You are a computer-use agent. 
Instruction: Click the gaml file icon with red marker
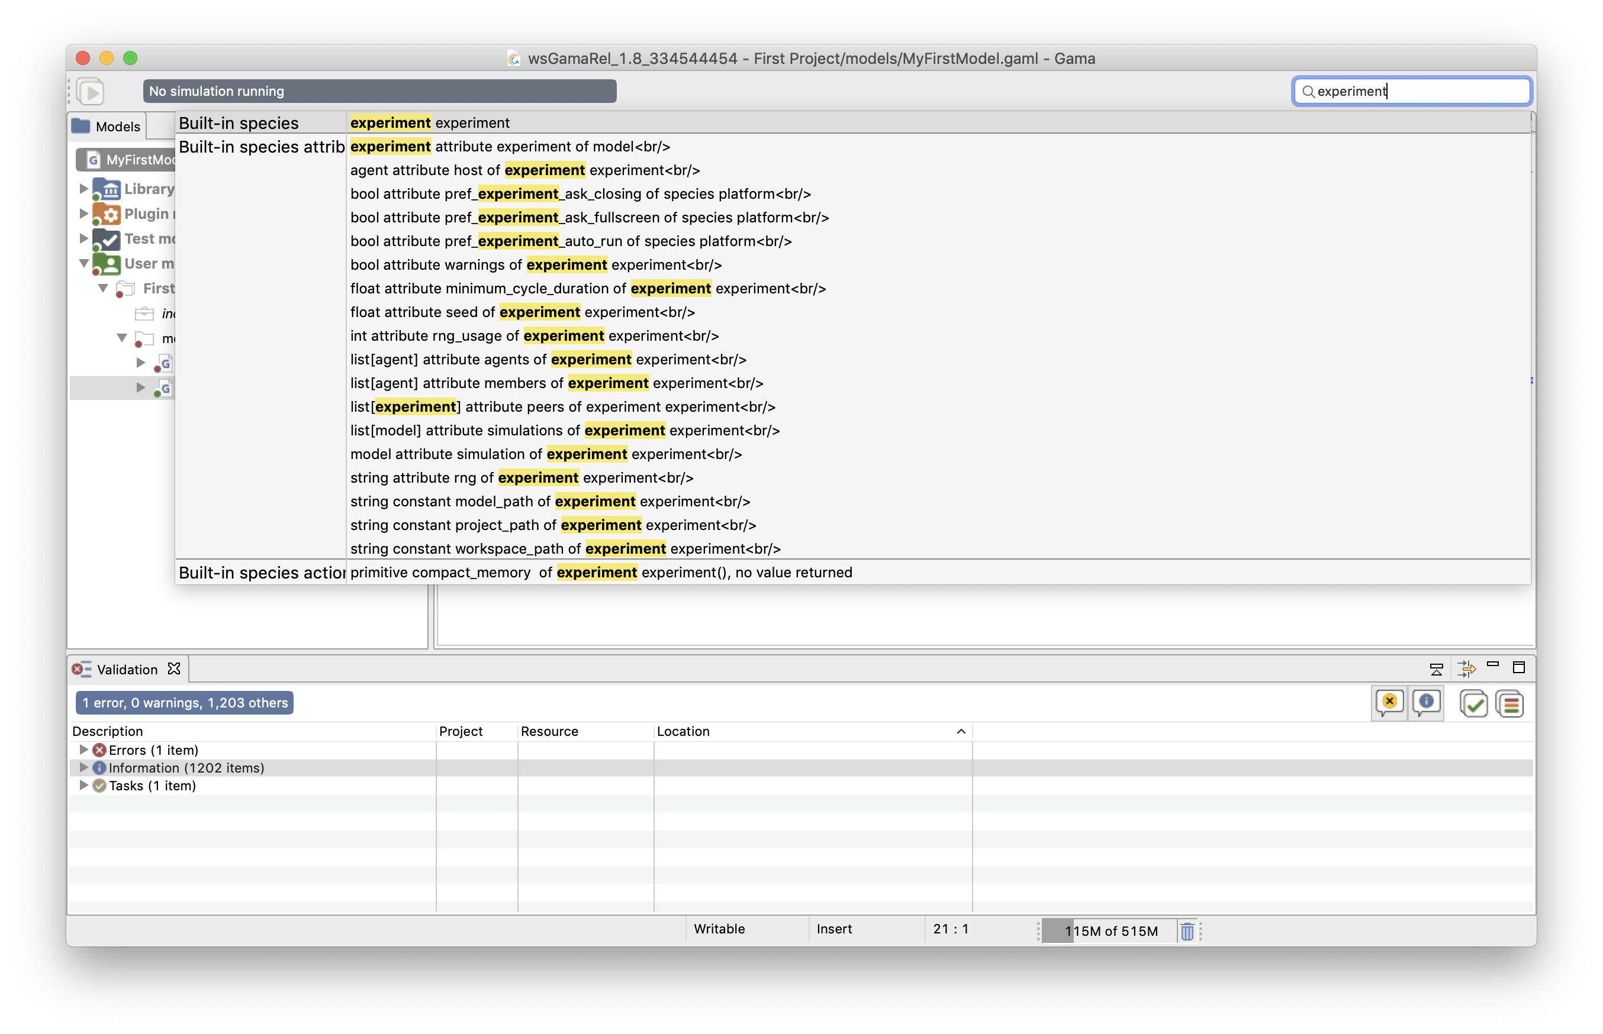pyautogui.click(x=163, y=363)
